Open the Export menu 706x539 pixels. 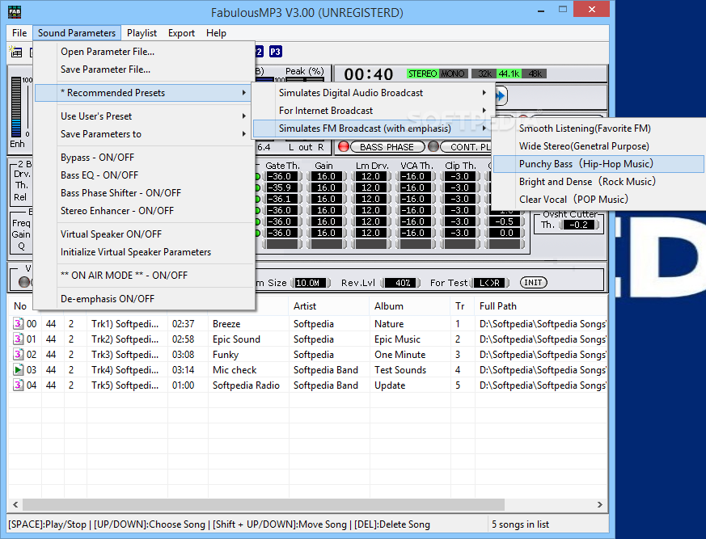point(181,33)
